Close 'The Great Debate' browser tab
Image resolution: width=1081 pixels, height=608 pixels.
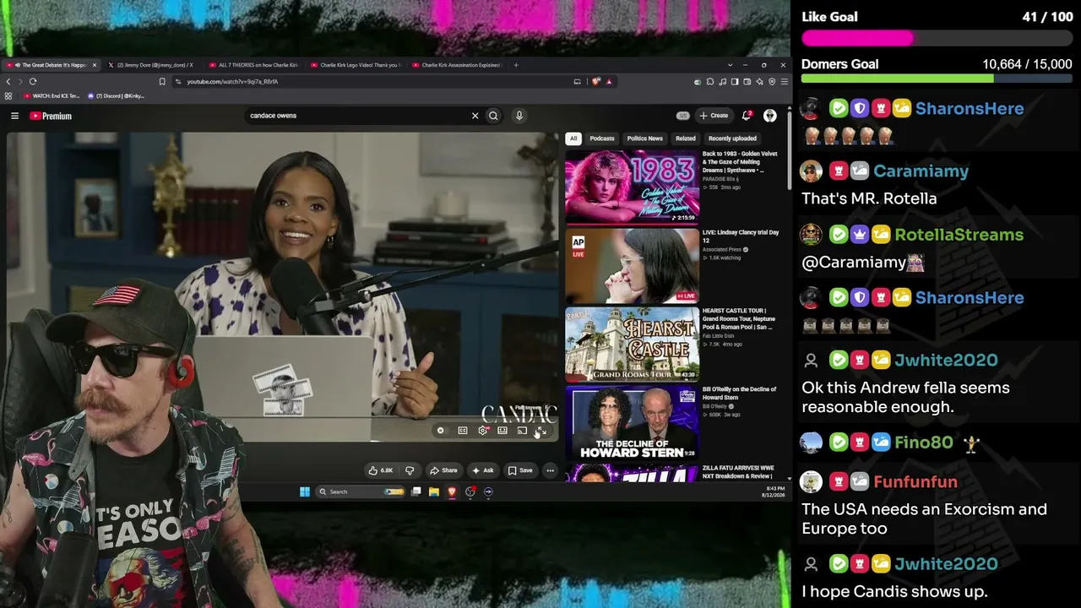click(x=94, y=65)
